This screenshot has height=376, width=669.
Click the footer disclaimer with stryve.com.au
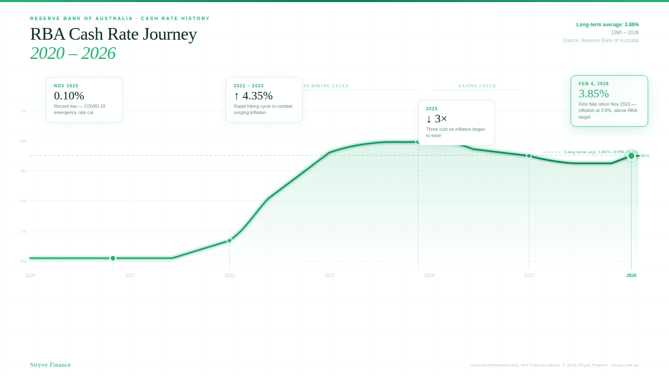tap(554, 365)
